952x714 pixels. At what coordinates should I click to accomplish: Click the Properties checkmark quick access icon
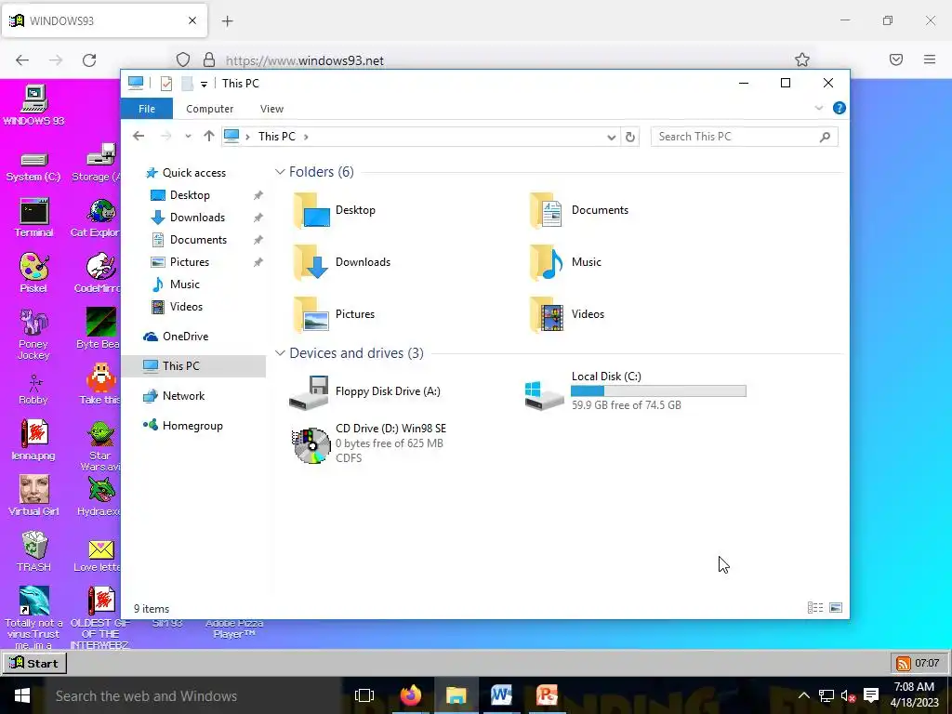[165, 84]
